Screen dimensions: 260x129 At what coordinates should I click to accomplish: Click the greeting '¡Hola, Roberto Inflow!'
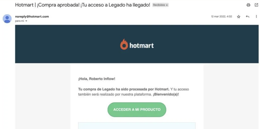pos(97,79)
